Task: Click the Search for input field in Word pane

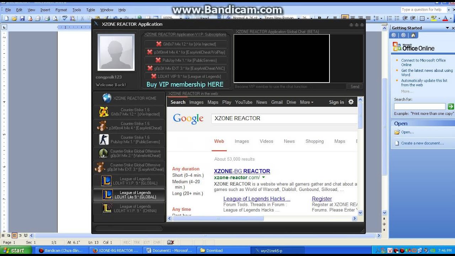Action: click(419, 107)
